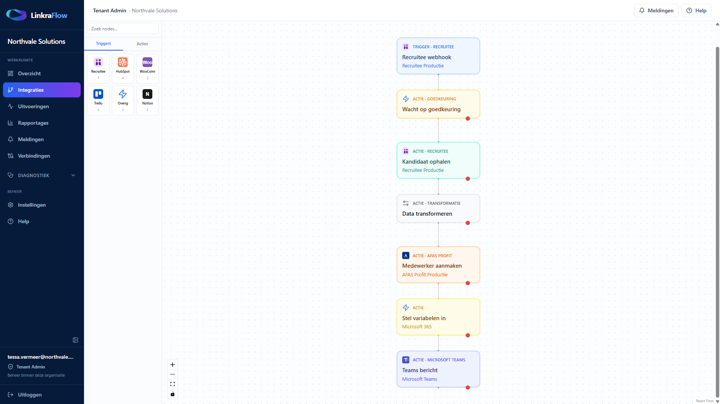Select the WooCommerce node tile
The height and width of the screenshot is (404, 720).
coord(147,69)
